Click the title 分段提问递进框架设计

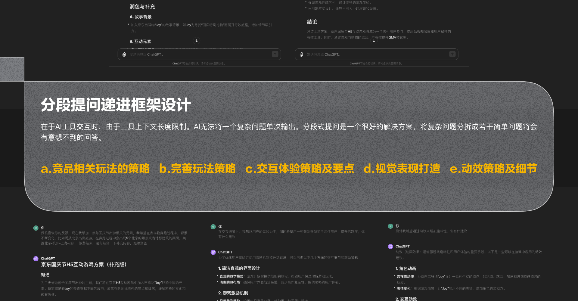click(116, 105)
